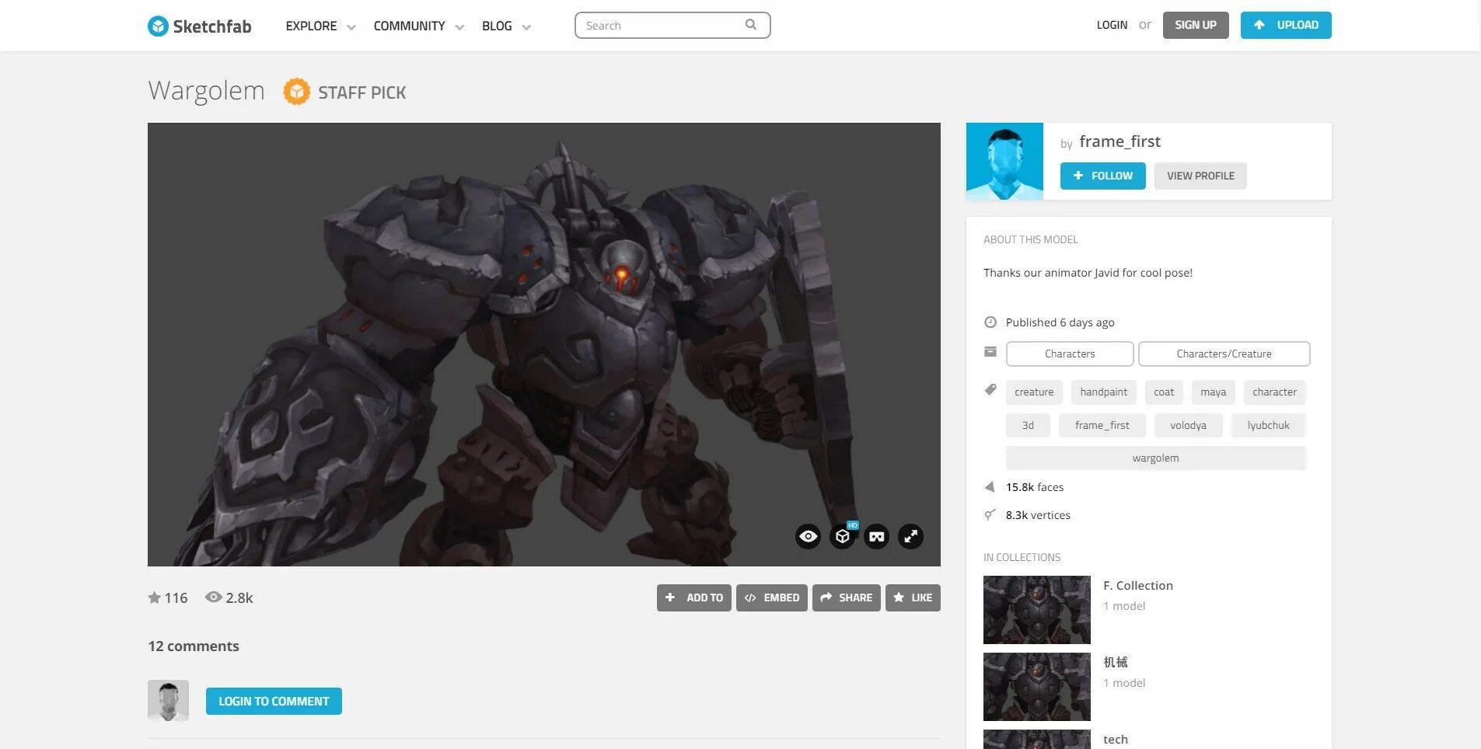This screenshot has width=1481, height=749.
Task: Click the Add To button
Action: point(693,597)
